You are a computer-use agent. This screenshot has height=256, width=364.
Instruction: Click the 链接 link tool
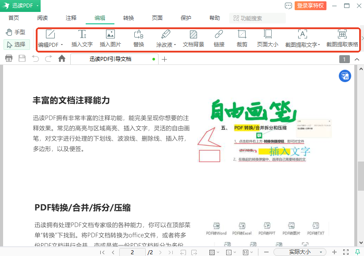tap(219, 39)
